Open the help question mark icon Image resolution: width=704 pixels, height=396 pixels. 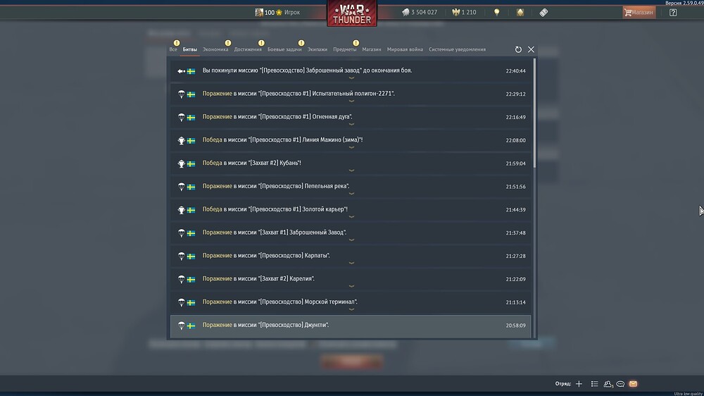click(673, 12)
